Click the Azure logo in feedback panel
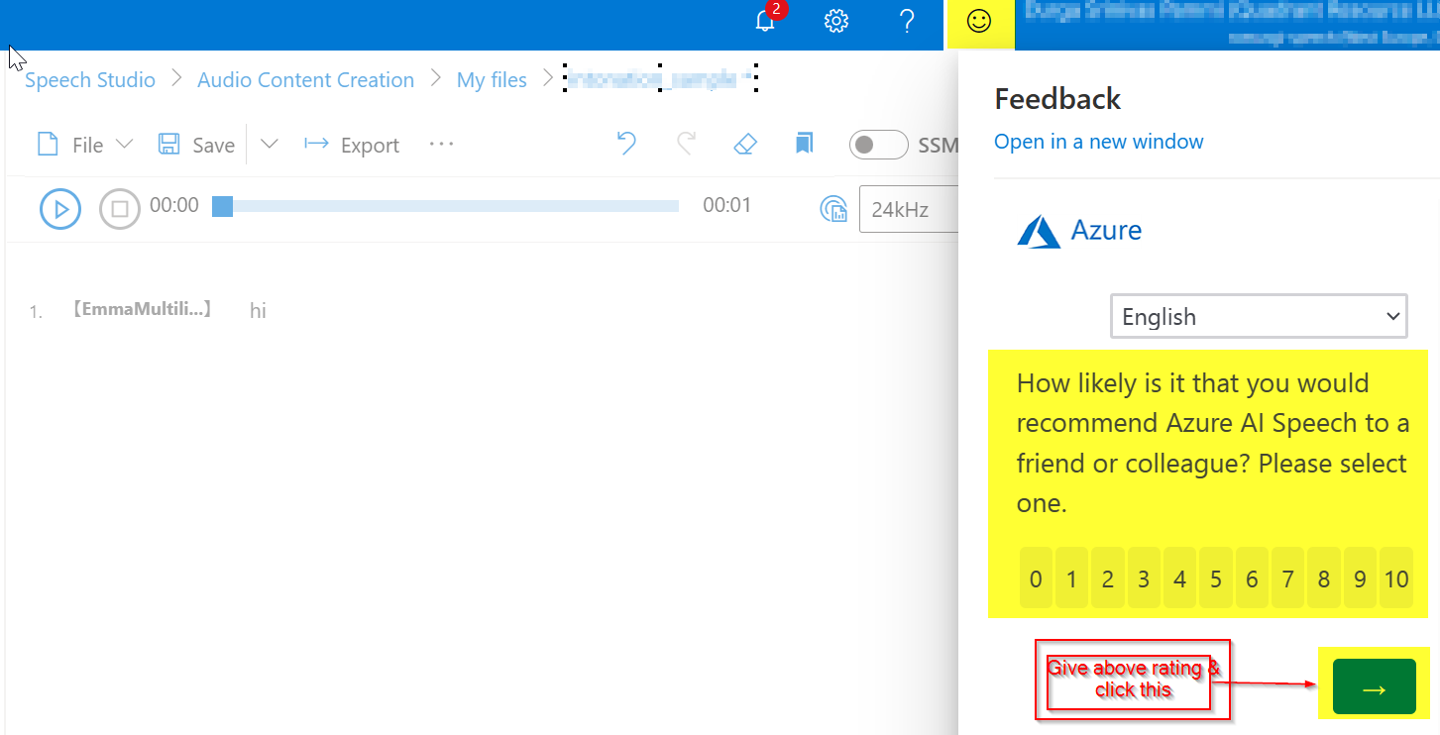1440x735 pixels. click(1079, 231)
